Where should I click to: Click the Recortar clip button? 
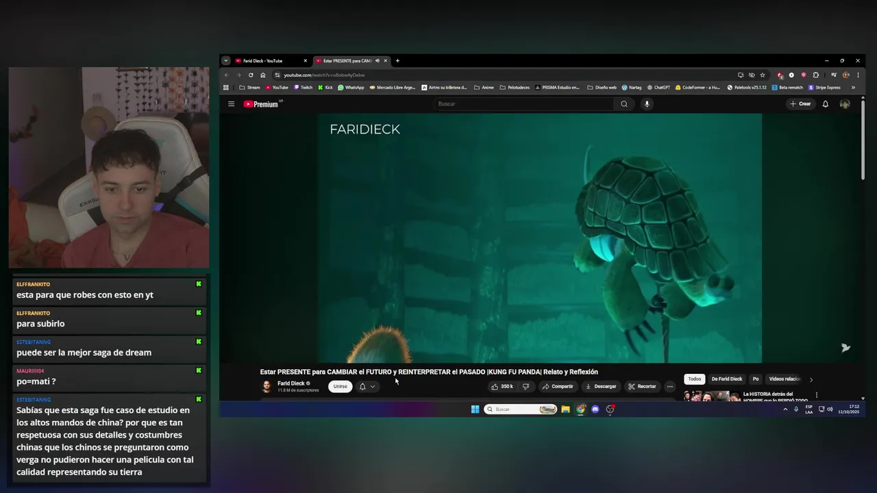tap(643, 386)
